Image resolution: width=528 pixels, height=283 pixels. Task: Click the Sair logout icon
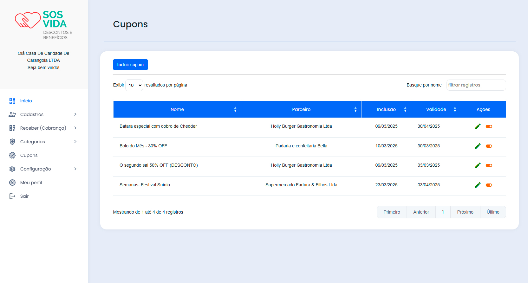click(x=12, y=196)
